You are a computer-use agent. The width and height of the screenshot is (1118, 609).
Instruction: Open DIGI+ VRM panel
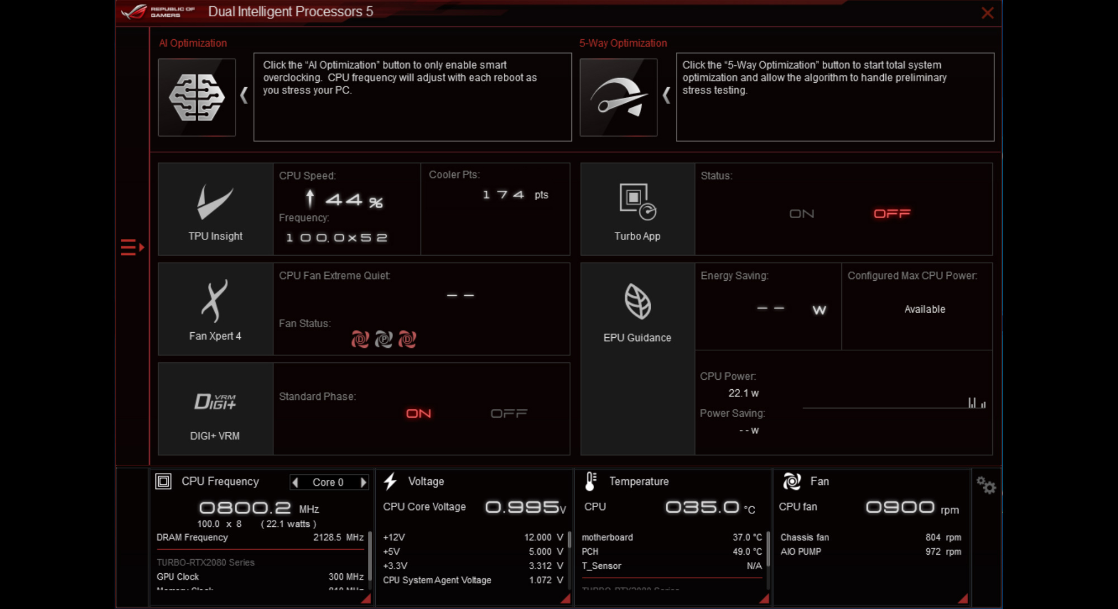(x=215, y=409)
